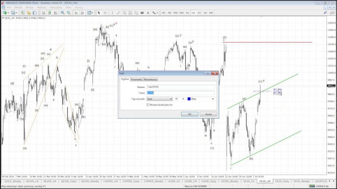Switch to the Wizualizacja tab

tap(151, 80)
